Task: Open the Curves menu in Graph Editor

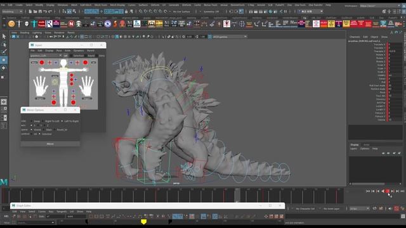Action: point(42,212)
